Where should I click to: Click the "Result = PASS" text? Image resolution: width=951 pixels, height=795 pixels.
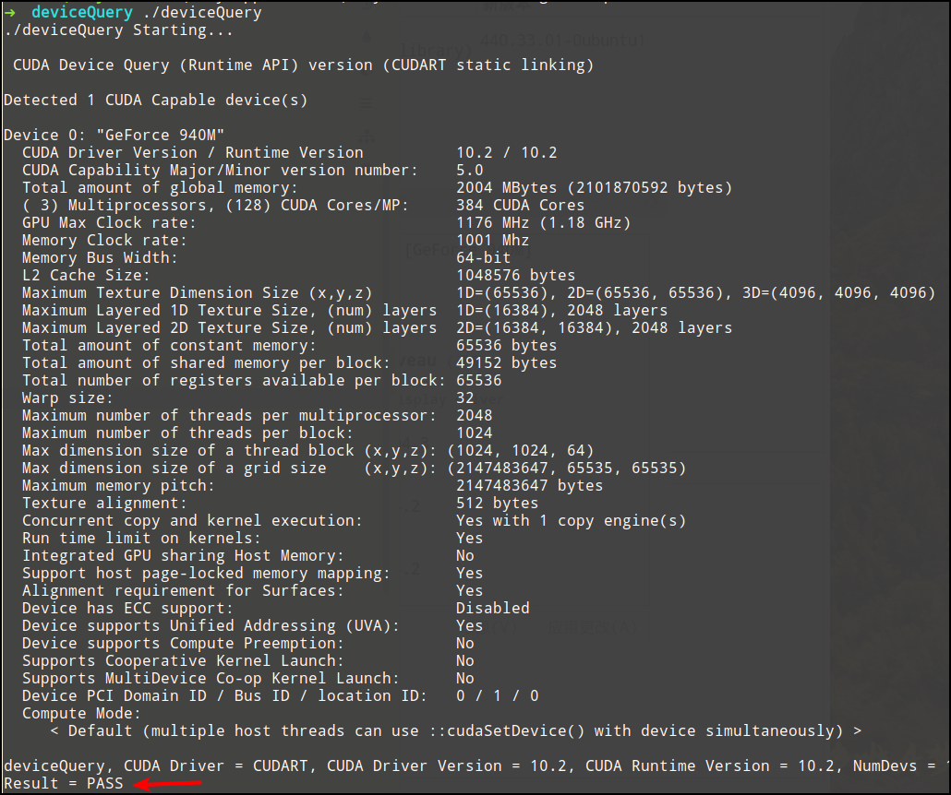tap(63, 784)
